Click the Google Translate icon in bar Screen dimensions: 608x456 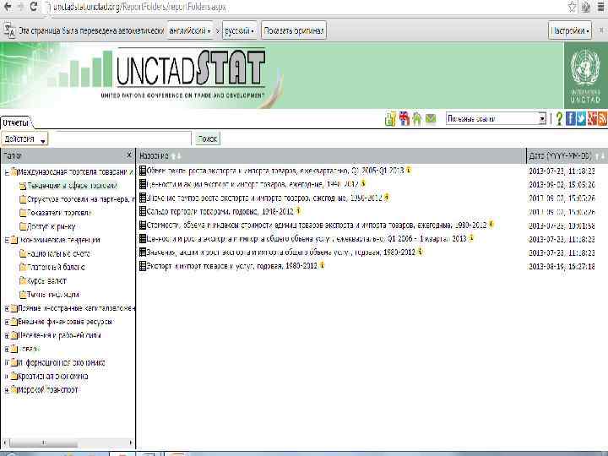(x=9, y=30)
